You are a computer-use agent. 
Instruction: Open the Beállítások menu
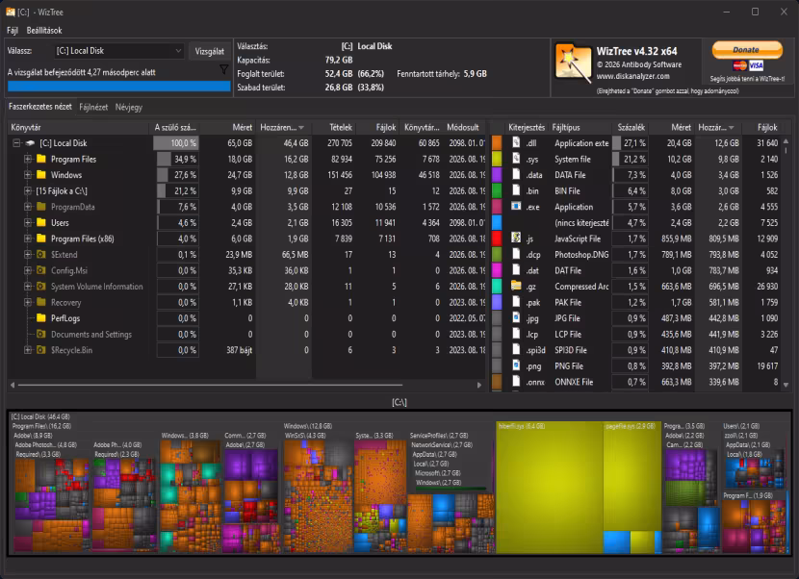pyautogui.click(x=44, y=31)
